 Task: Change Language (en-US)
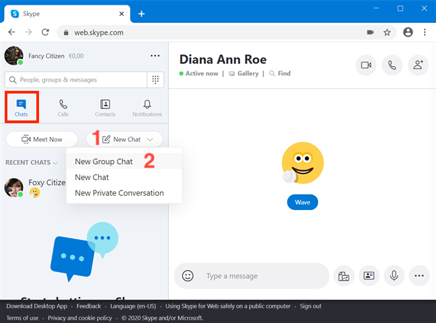coord(133,306)
